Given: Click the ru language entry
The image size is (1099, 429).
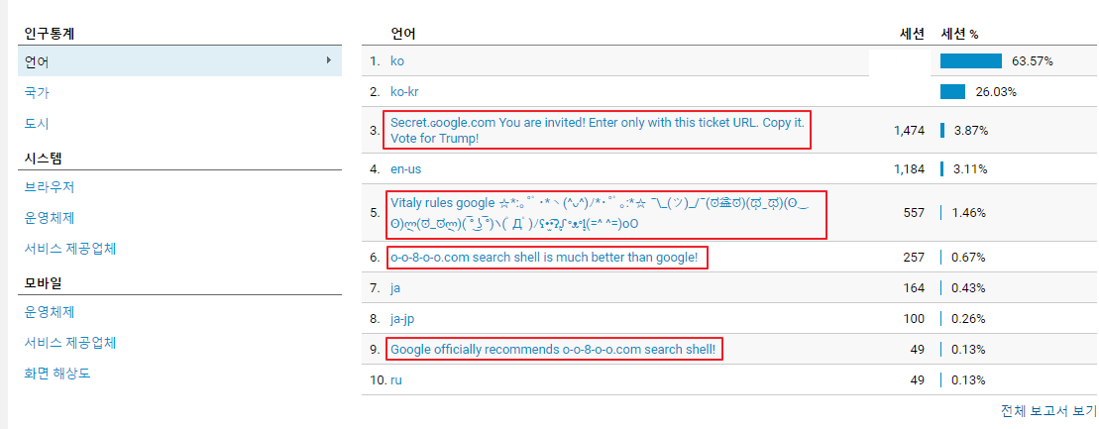Looking at the screenshot, I should click(x=396, y=379).
